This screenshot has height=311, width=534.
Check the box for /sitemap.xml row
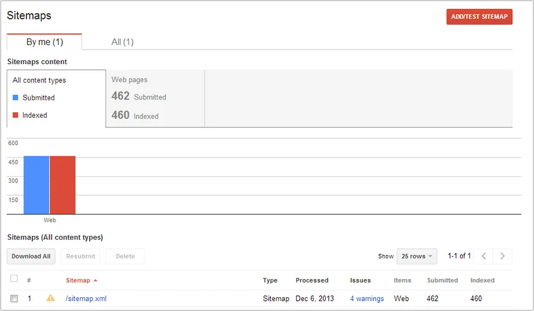[x=14, y=298]
